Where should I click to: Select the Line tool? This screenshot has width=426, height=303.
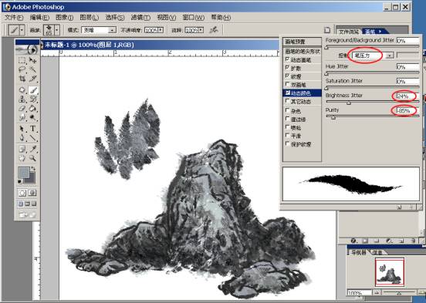tap(32, 138)
